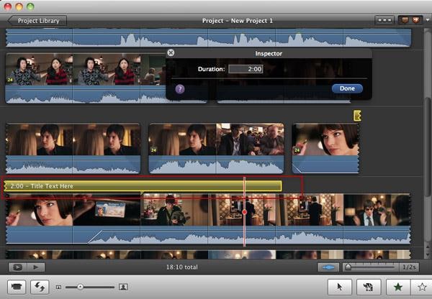Image resolution: width=432 pixels, height=299 pixels.
Task: Close the Inspector panel
Action: click(171, 52)
